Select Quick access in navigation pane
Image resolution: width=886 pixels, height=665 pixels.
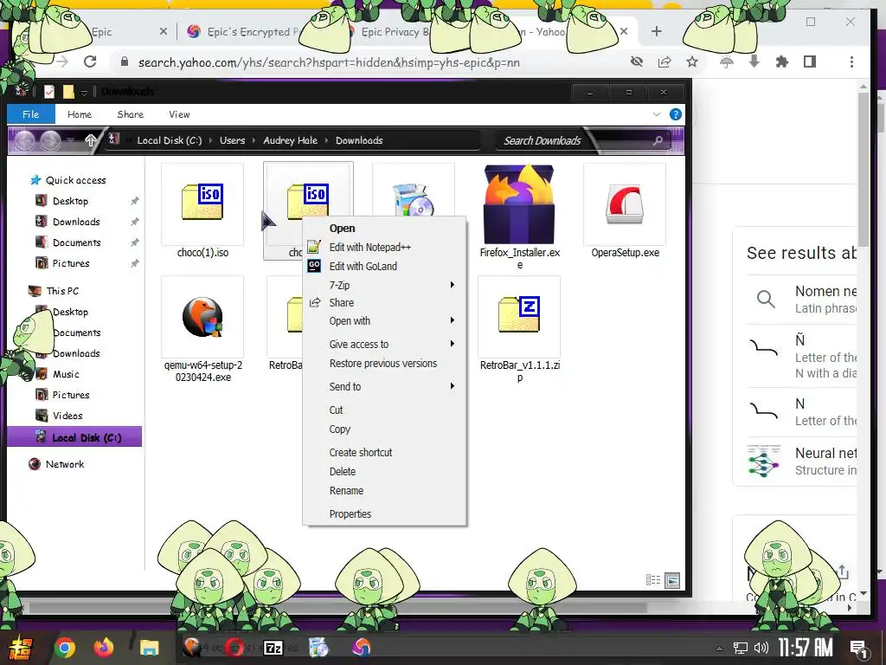pos(76,180)
